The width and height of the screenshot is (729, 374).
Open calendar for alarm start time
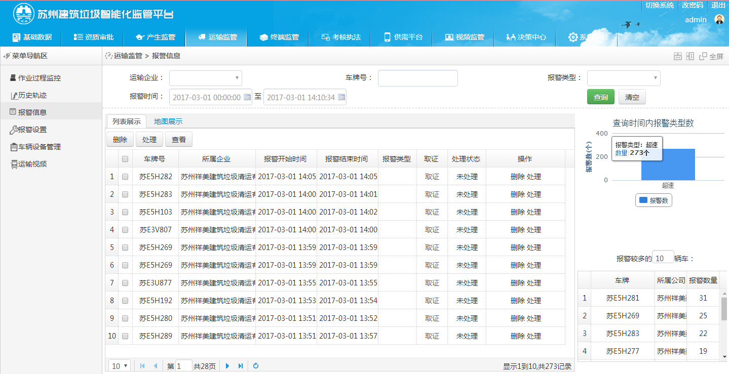pos(247,97)
